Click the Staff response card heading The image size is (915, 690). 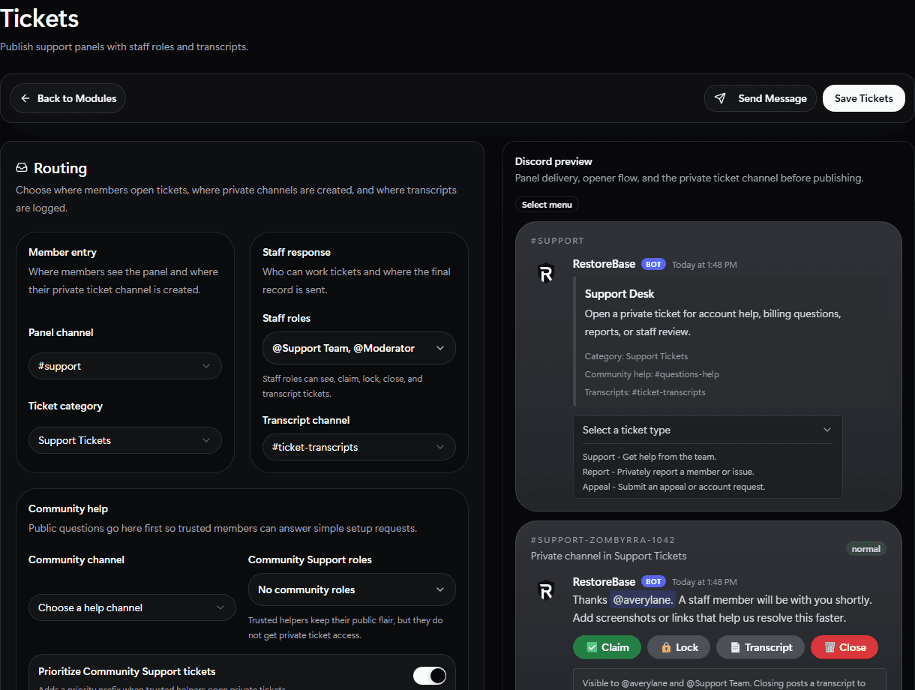pos(296,252)
